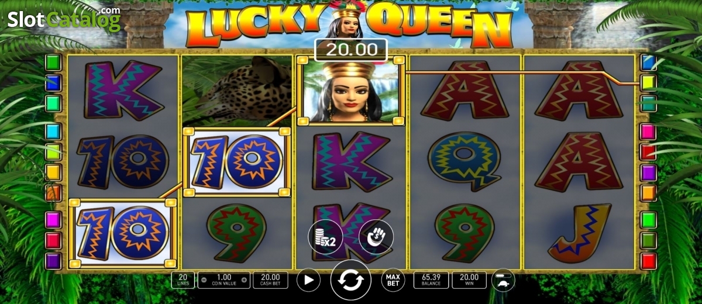
Task: Open the 20 LINES selector
Action: [183, 280]
